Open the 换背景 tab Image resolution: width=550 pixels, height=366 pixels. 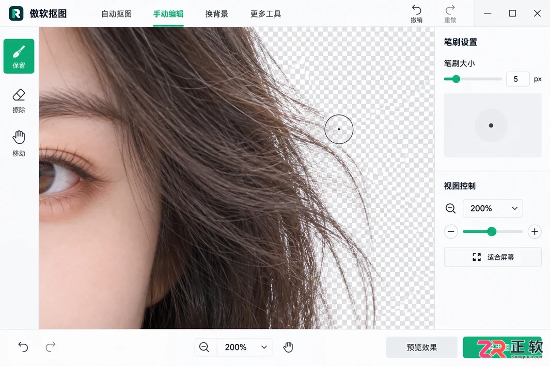pos(217,14)
